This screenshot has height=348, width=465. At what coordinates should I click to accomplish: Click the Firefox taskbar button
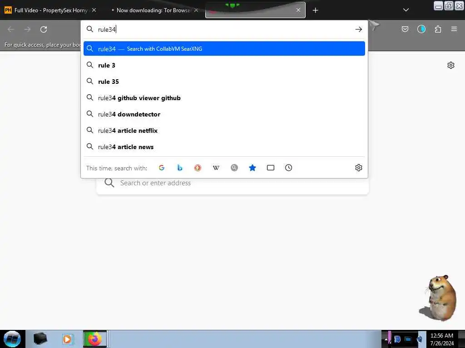pyautogui.click(x=95, y=339)
